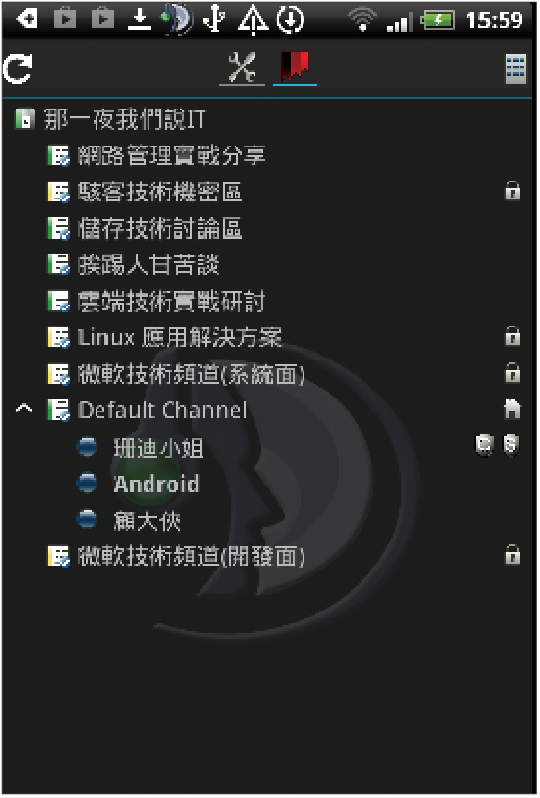Screen dimensions: 540x798
Task: Tap the channel icon beside 挨踢人甘苦談
Action: click(58, 265)
